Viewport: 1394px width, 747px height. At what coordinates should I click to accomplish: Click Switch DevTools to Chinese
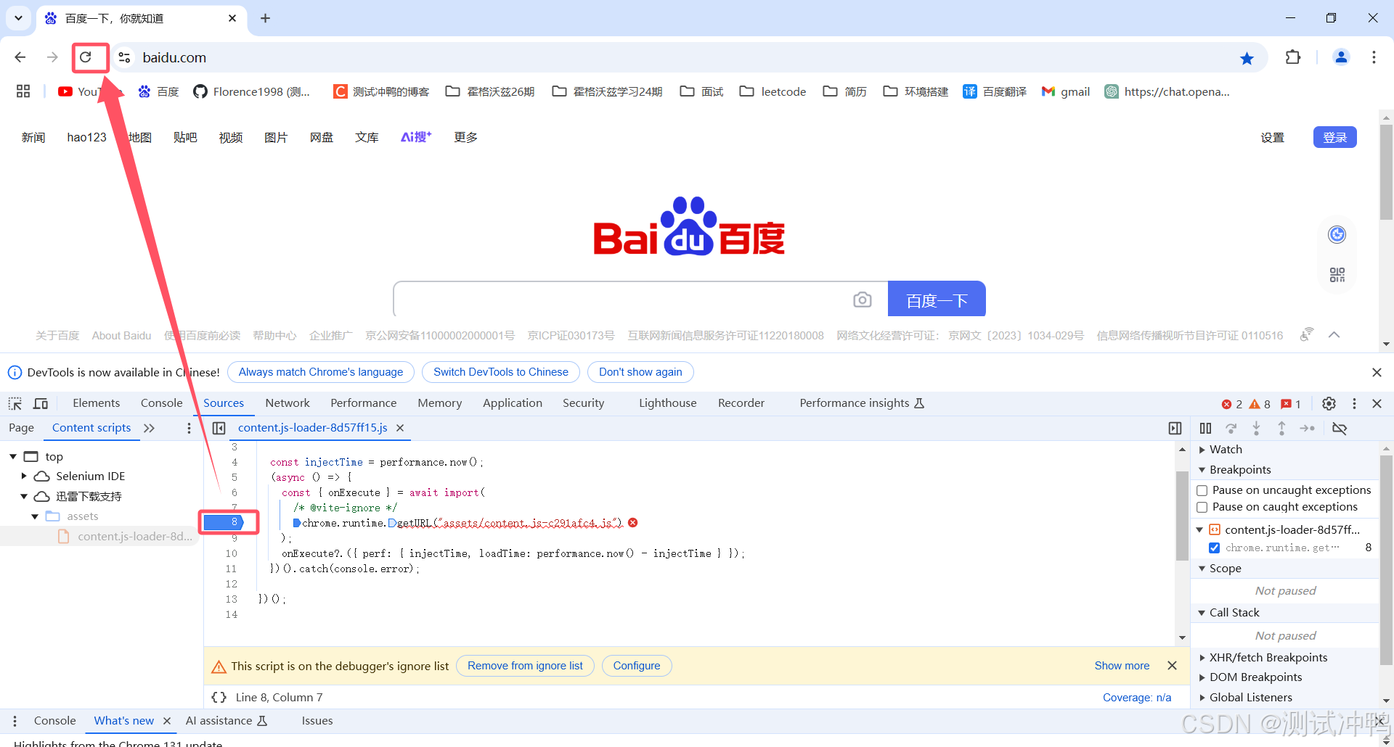[501, 372]
